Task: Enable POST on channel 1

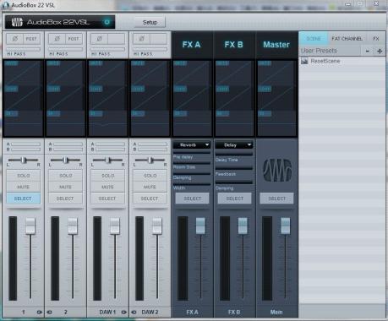Action: (x=31, y=39)
